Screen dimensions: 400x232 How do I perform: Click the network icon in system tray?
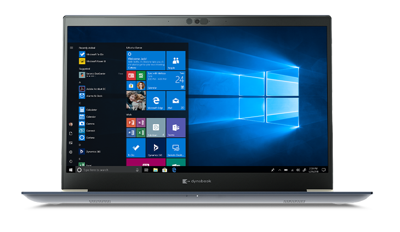click(x=293, y=170)
